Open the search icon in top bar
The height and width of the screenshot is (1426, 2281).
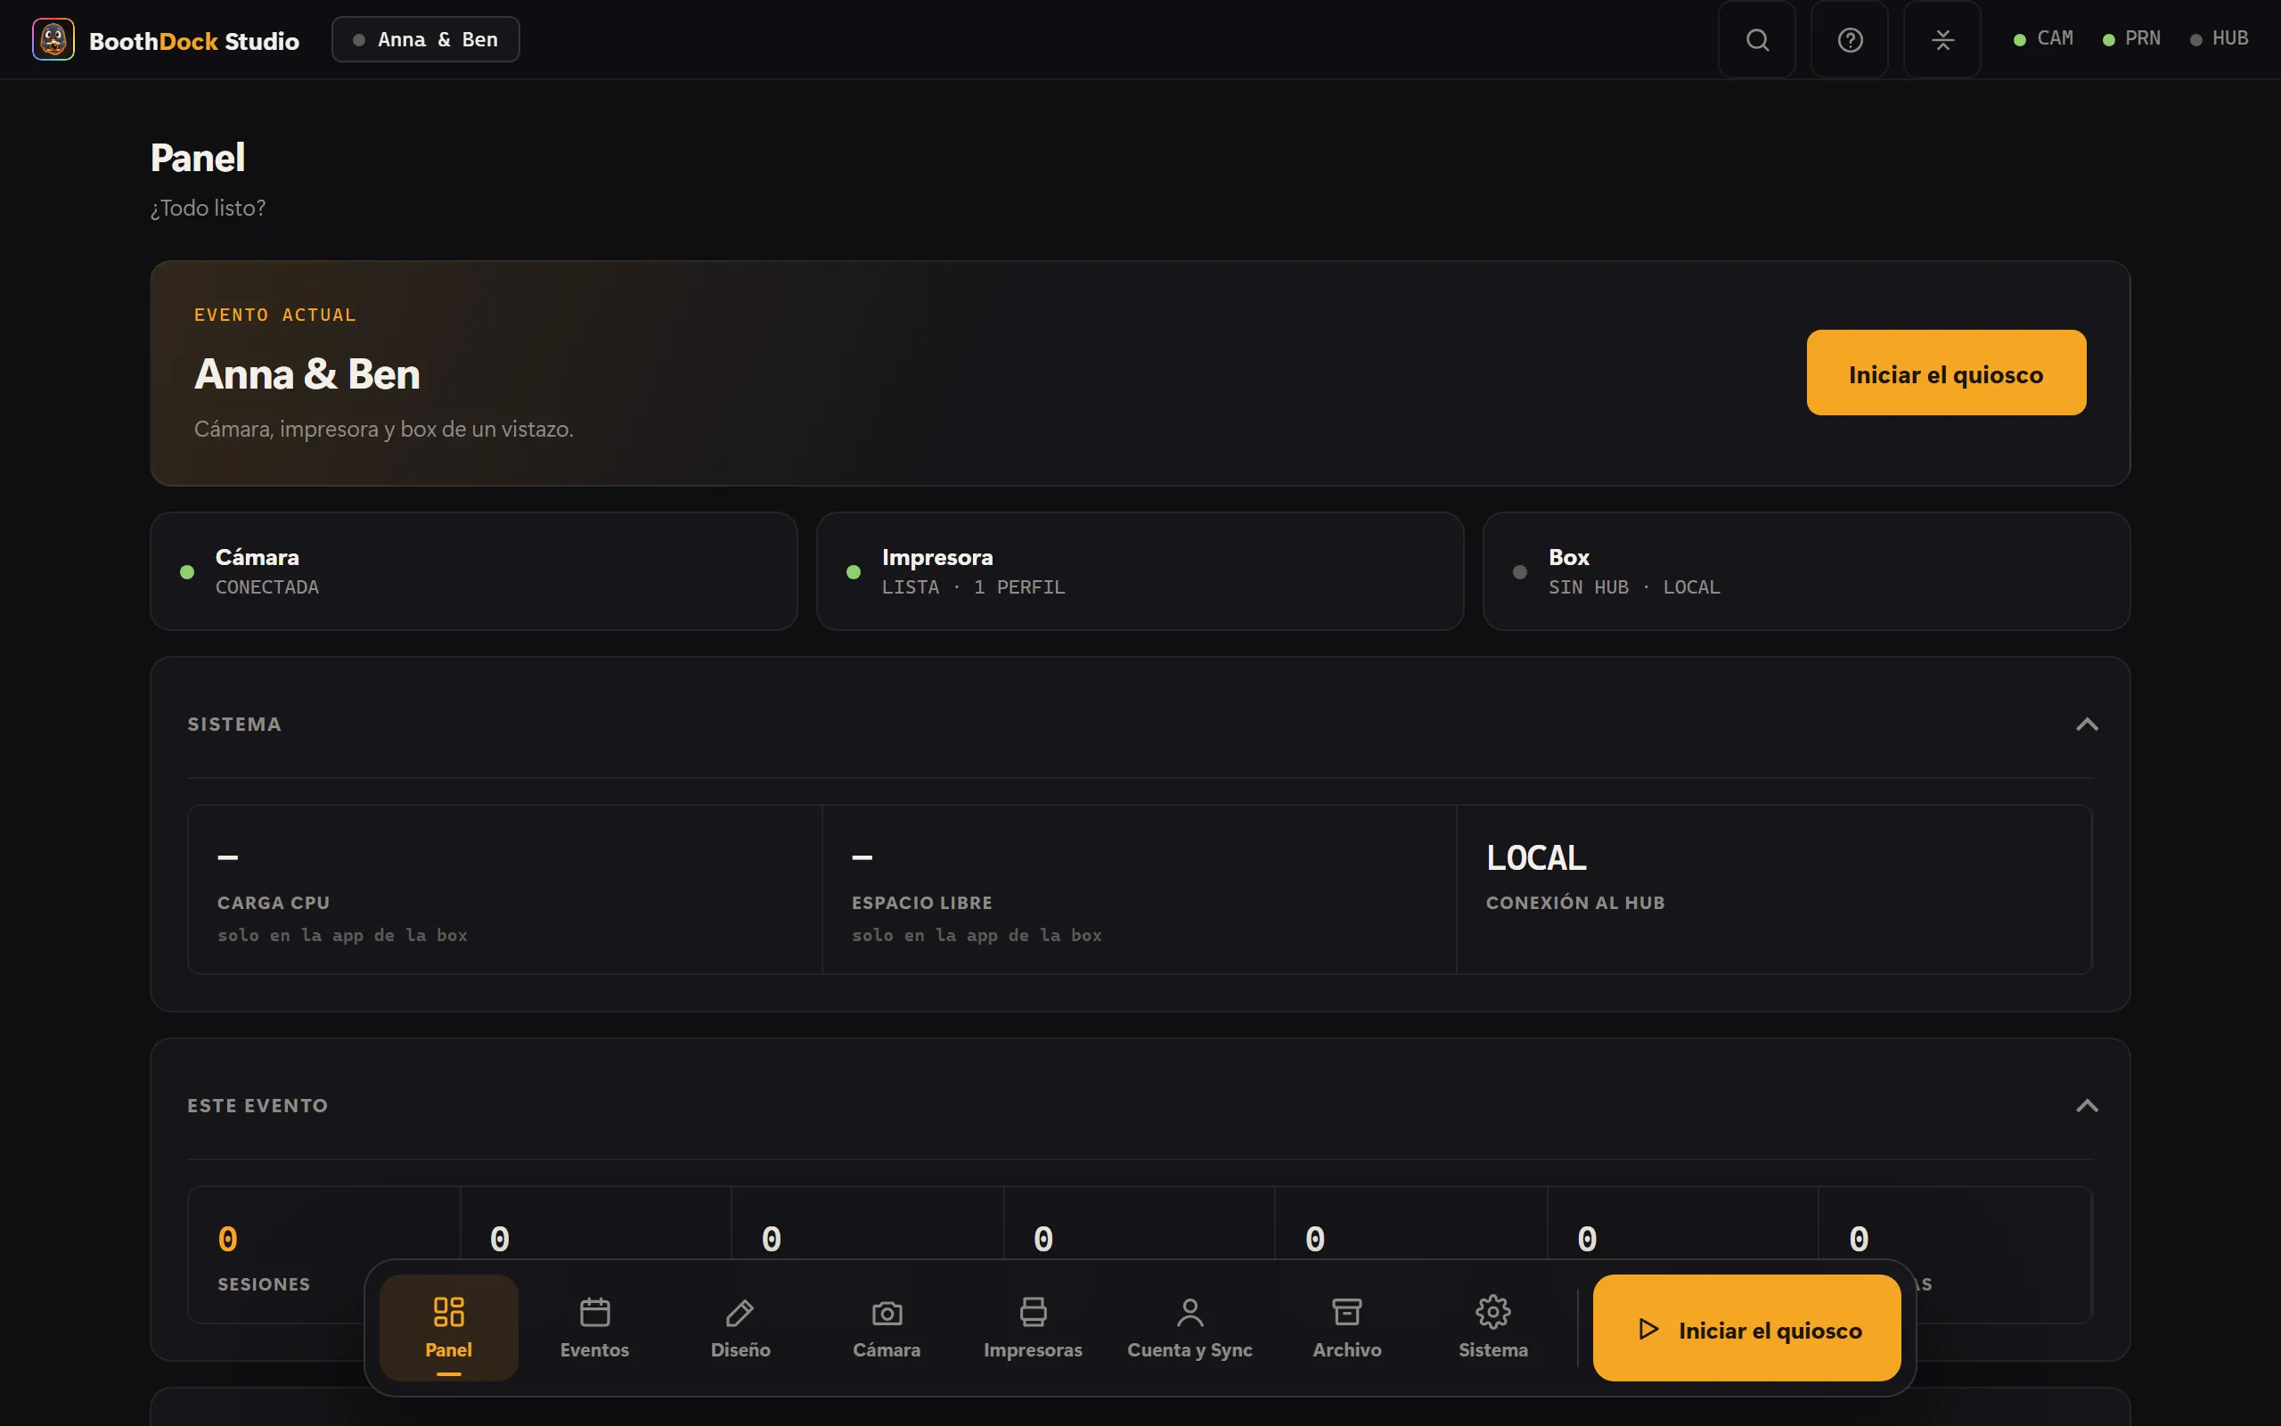(1757, 39)
